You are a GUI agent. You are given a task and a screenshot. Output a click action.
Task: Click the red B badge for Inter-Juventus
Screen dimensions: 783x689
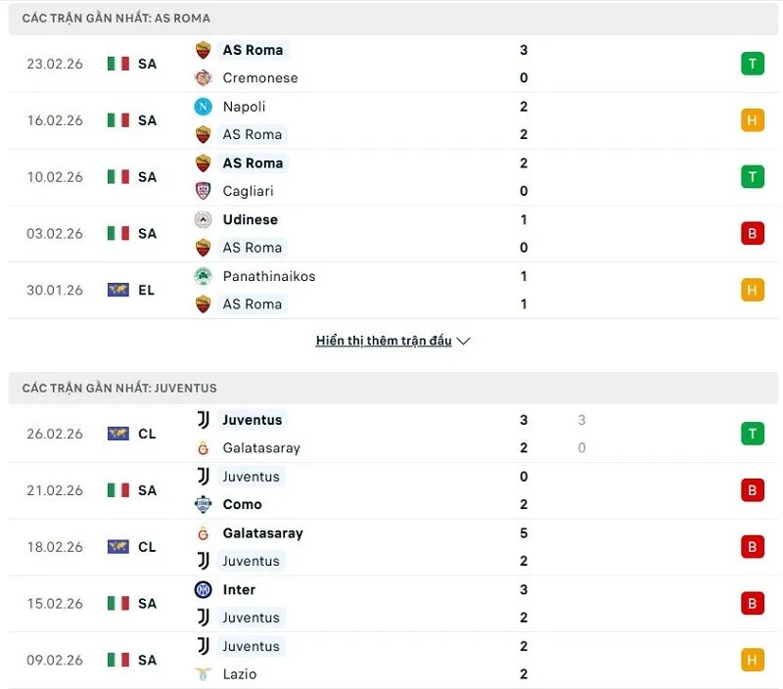pyautogui.click(x=752, y=603)
